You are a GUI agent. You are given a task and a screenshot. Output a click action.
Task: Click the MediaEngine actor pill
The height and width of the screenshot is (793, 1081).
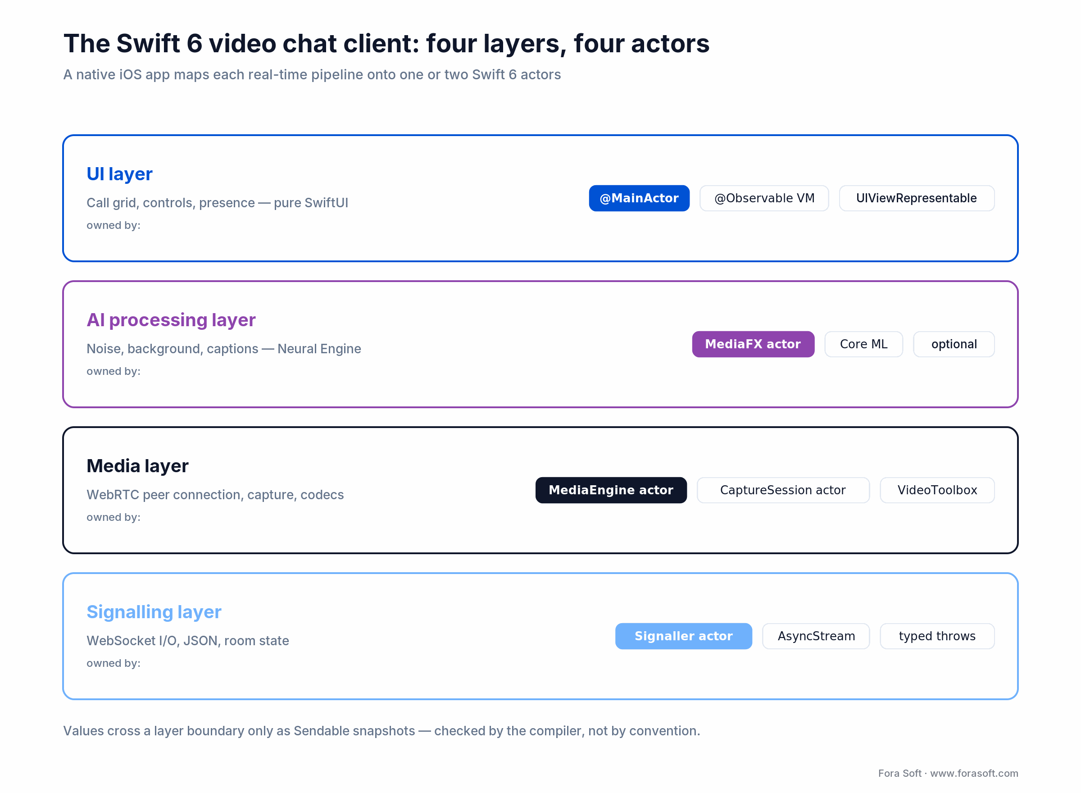[611, 490]
